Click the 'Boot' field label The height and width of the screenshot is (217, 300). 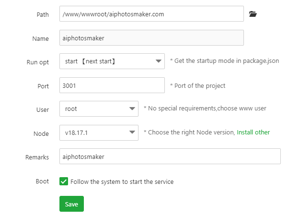(x=42, y=182)
